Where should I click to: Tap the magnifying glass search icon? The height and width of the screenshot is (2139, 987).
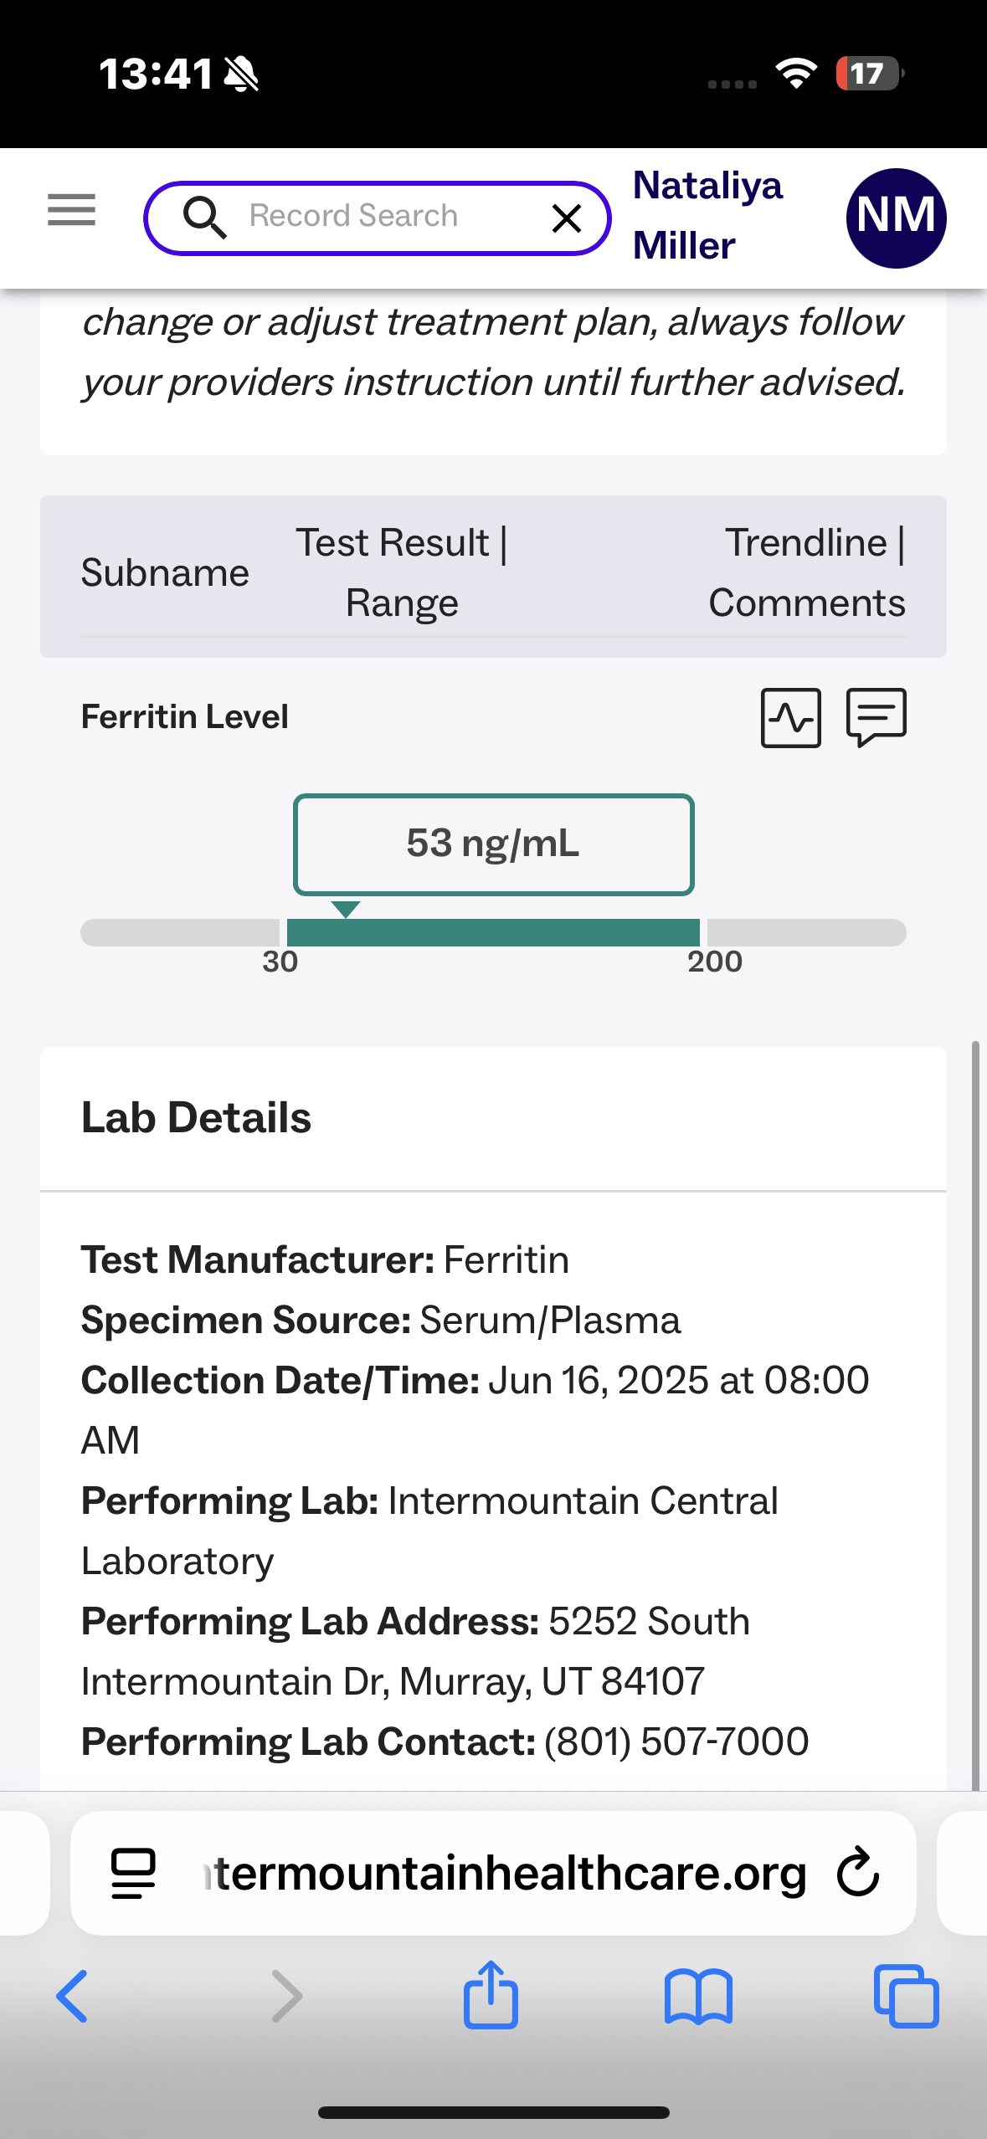click(204, 217)
